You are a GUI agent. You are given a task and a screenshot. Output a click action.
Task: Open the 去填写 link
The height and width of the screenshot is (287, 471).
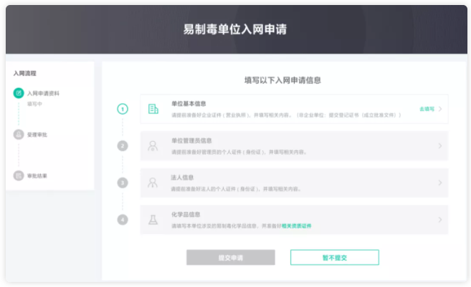[427, 110]
